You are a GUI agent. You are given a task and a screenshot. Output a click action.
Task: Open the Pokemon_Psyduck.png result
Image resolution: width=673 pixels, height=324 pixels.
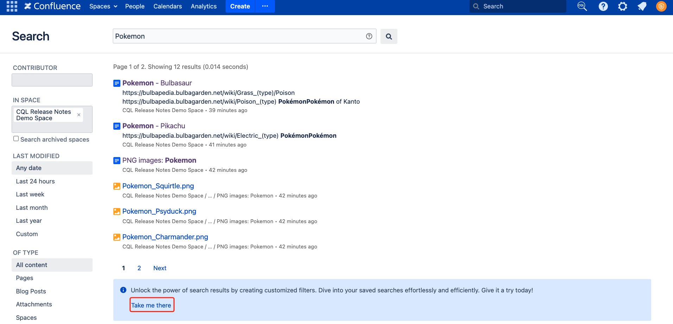click(159, 211)
